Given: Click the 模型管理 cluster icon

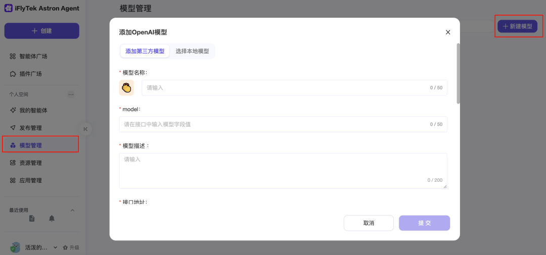Looking at the screenshot, I should tap(13, 145).
